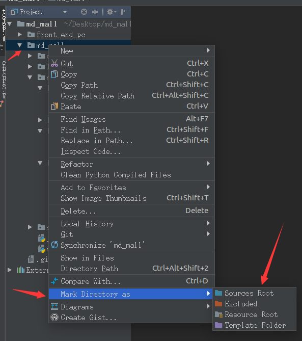This screenshot has height=341, width=302.
Task: Choose Inspect Code...
Action: (x=132, y=151)
